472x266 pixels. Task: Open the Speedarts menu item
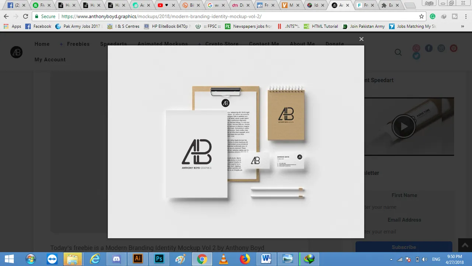coord(114,44)
